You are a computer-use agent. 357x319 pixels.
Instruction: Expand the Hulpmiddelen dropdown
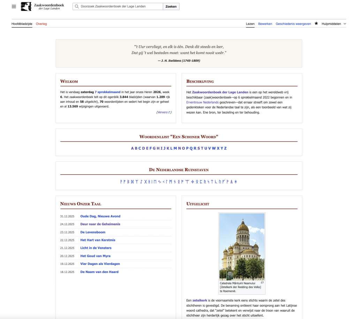[x=334, y=24]
